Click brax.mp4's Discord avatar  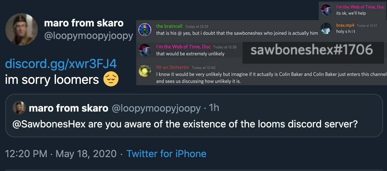pos(326,28)
